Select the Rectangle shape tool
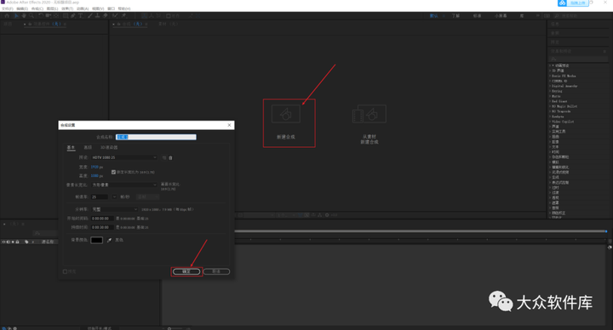 tap(66, 15)
